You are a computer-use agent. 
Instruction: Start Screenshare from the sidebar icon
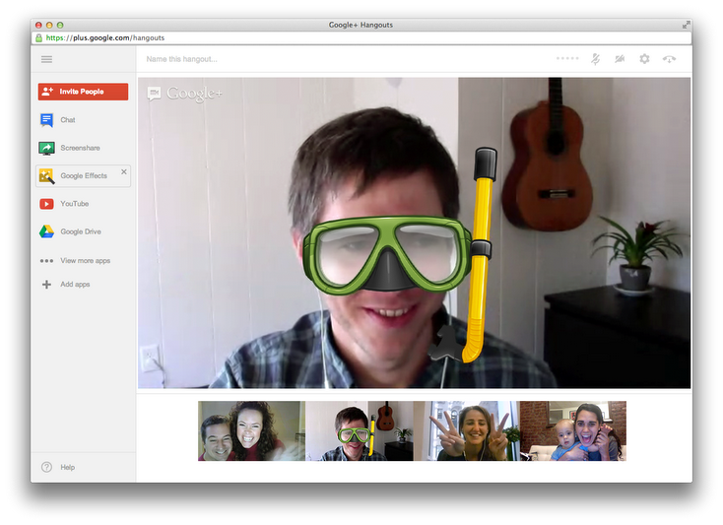46,148
